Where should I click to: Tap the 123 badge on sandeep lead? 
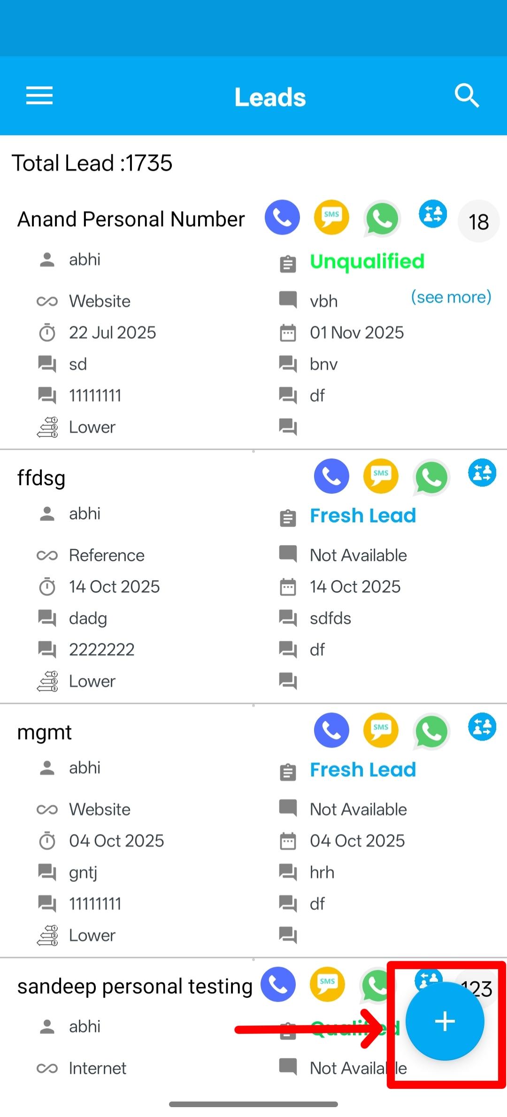coord(478,987)
